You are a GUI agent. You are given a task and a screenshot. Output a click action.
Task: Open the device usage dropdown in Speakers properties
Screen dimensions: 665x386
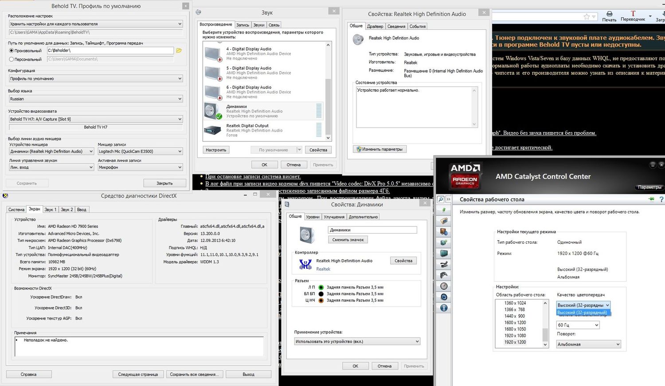click(x=357, y=341)
